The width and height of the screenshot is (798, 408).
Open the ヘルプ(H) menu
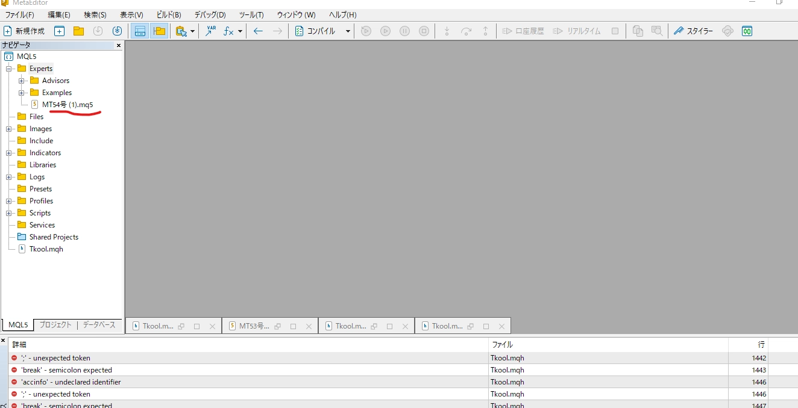(x=342, y=14)
